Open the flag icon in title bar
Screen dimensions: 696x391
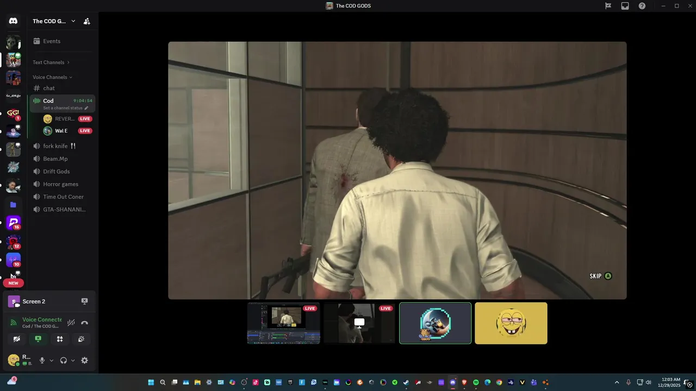(x=608, y=6)
